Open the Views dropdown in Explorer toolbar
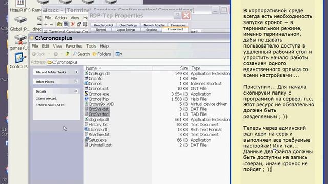The image size is (328, 184). (x=119, y=54)
